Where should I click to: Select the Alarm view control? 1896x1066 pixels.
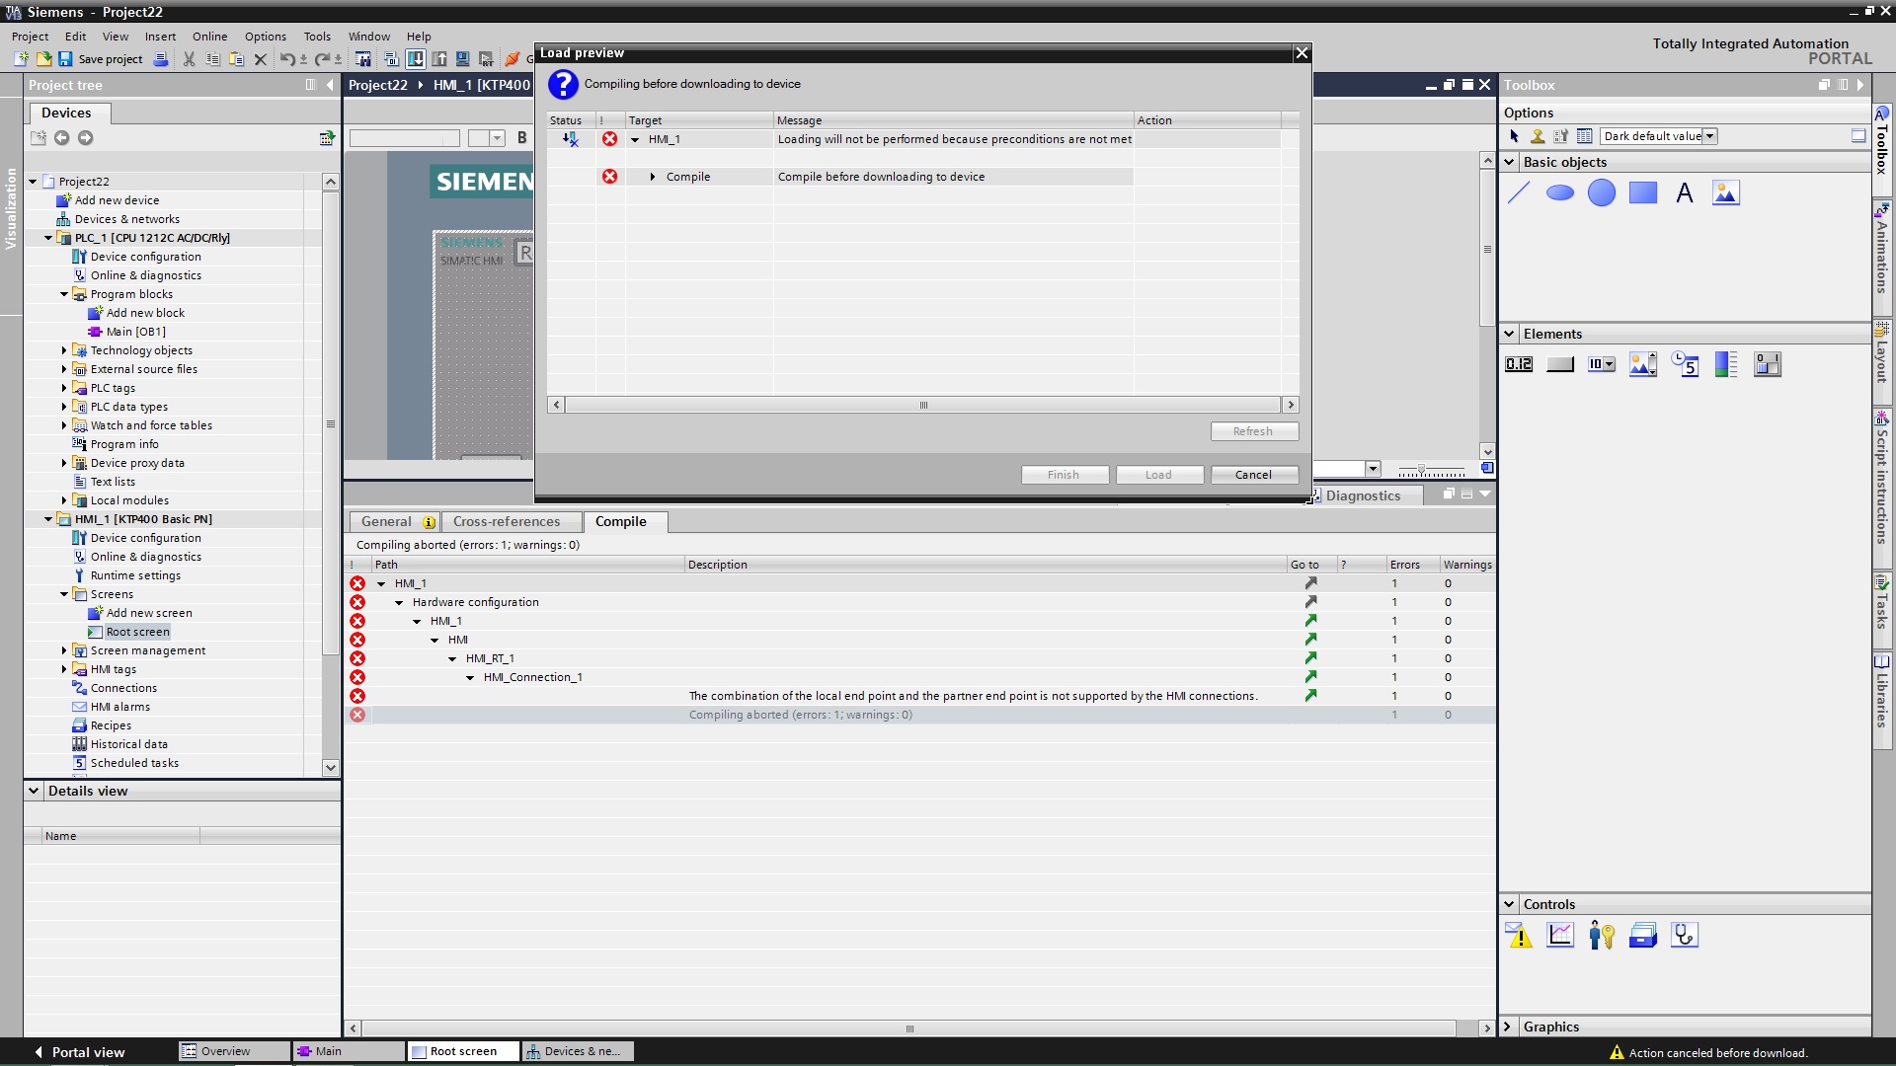point(1519,935)
